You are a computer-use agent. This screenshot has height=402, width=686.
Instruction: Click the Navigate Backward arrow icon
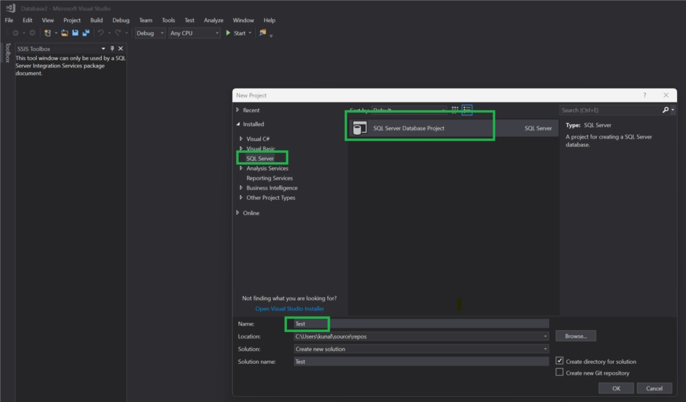[16, 33]
